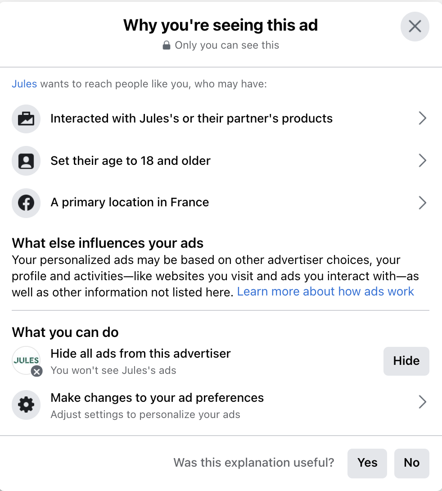Viewport: 442px width, 491px height.
Task: Open 'Learn more about how ads work' link
Action: pos(325,292)
